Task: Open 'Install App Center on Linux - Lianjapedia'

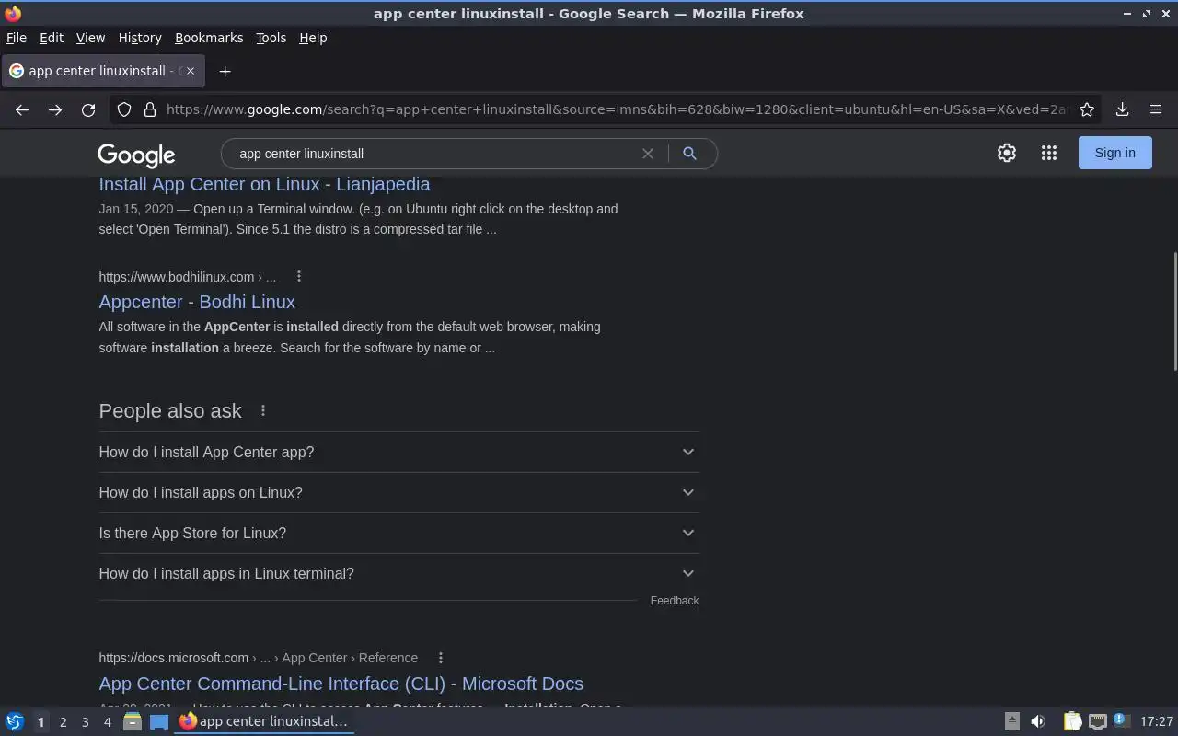Action: [x=264, y=184]
